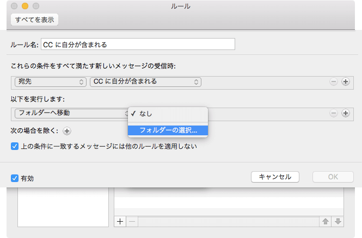
Task: Click the OK button
Action: (333, 177)
